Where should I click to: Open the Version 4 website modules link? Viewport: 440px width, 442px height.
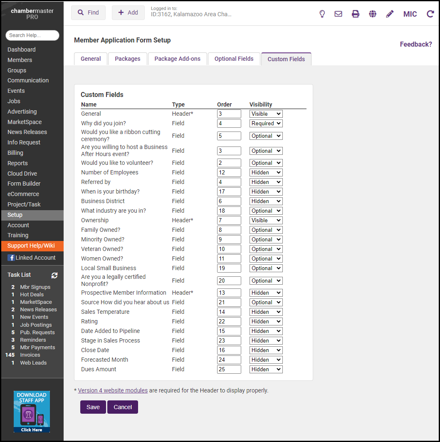point(113,390)
